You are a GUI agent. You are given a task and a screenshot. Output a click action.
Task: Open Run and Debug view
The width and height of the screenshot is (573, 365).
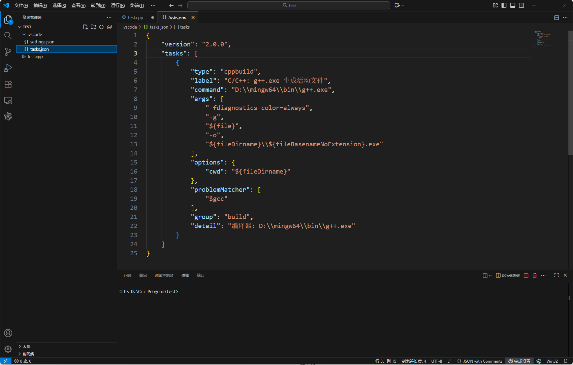tap(8, 68)
